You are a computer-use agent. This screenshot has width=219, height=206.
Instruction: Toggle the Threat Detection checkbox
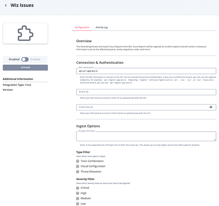78,172
